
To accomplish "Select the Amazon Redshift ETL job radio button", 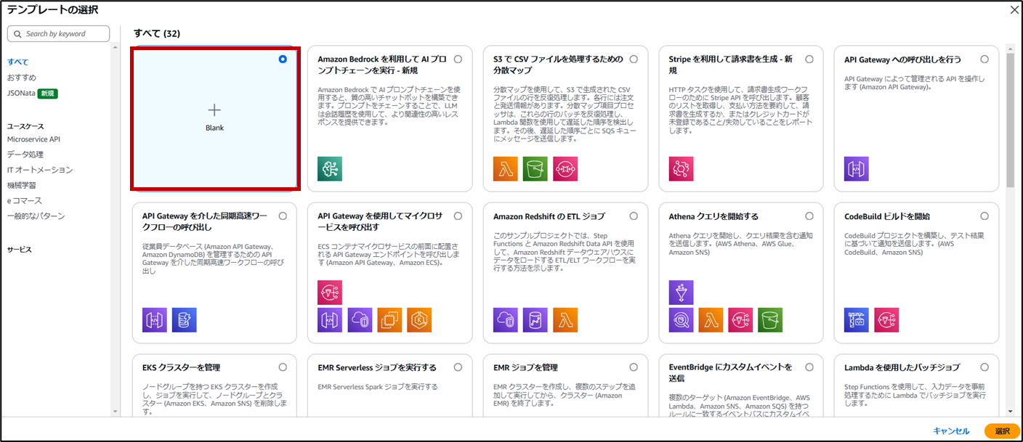I will tap(634, 216).
